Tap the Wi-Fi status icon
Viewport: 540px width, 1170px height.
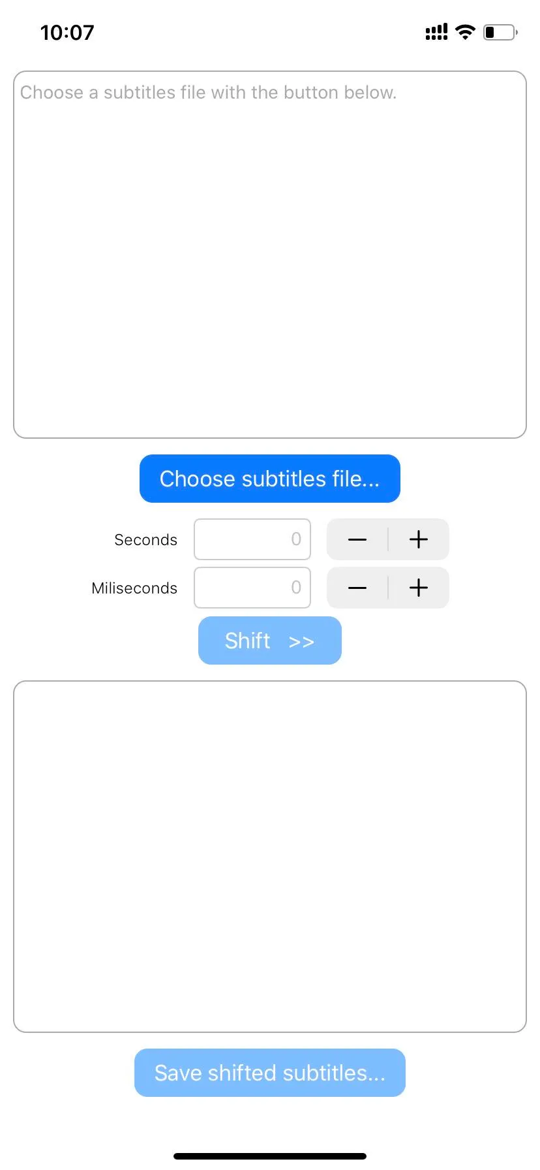coord(465,32)
